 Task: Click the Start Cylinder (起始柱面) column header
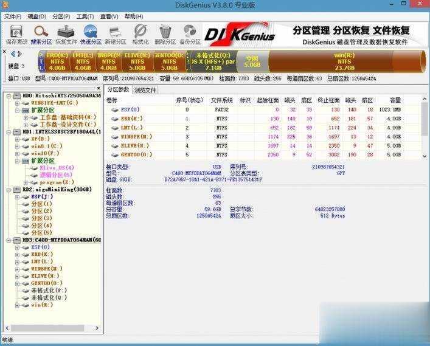(268, 100)
